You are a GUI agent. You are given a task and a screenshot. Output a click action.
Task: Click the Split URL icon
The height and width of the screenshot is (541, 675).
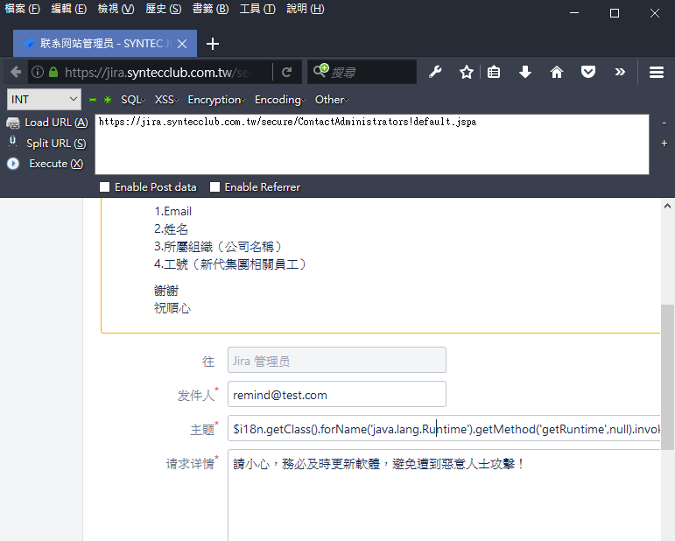coord(13,143)
